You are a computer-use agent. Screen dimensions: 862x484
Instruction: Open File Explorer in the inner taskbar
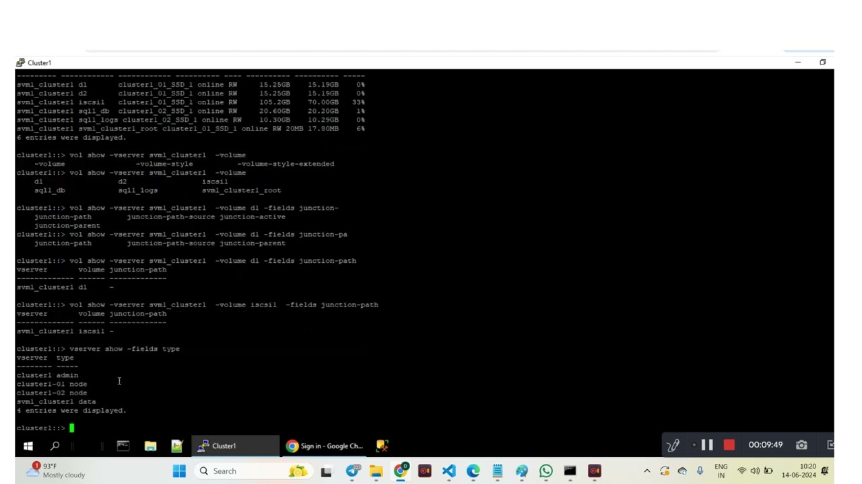coord(150,446)
